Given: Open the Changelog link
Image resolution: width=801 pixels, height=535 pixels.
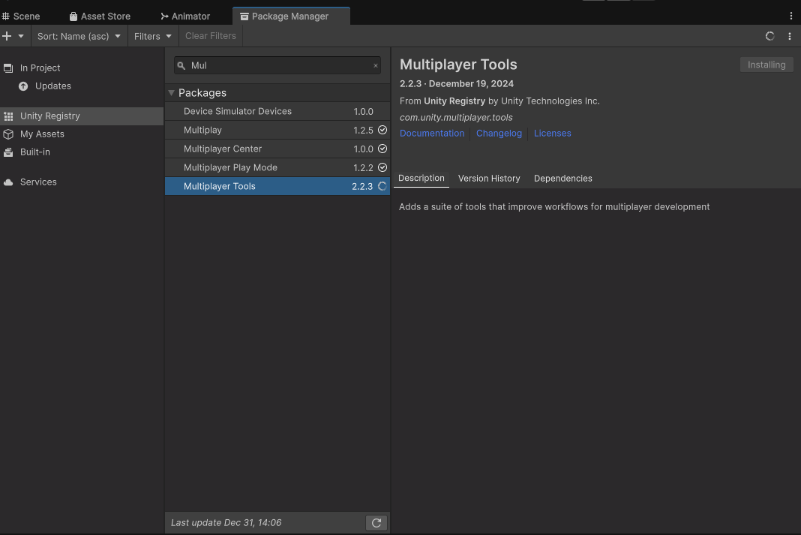Looking at the screenshot, I should click(499, 134).
